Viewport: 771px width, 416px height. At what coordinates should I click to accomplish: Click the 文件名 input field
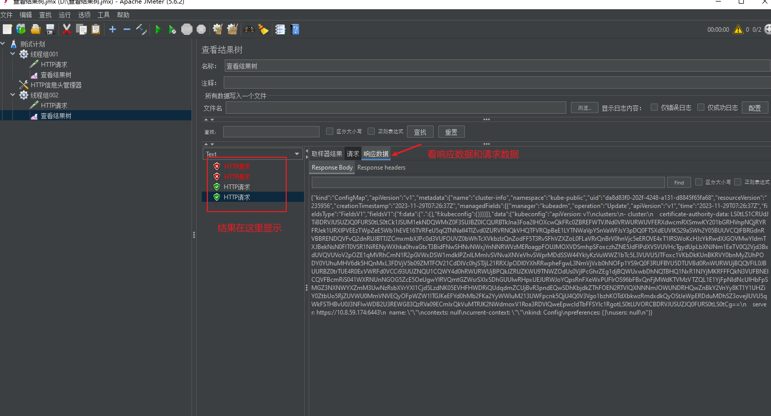395,108
